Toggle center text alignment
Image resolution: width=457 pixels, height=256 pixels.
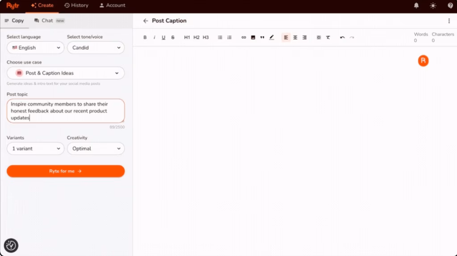(x=295, y=37)
